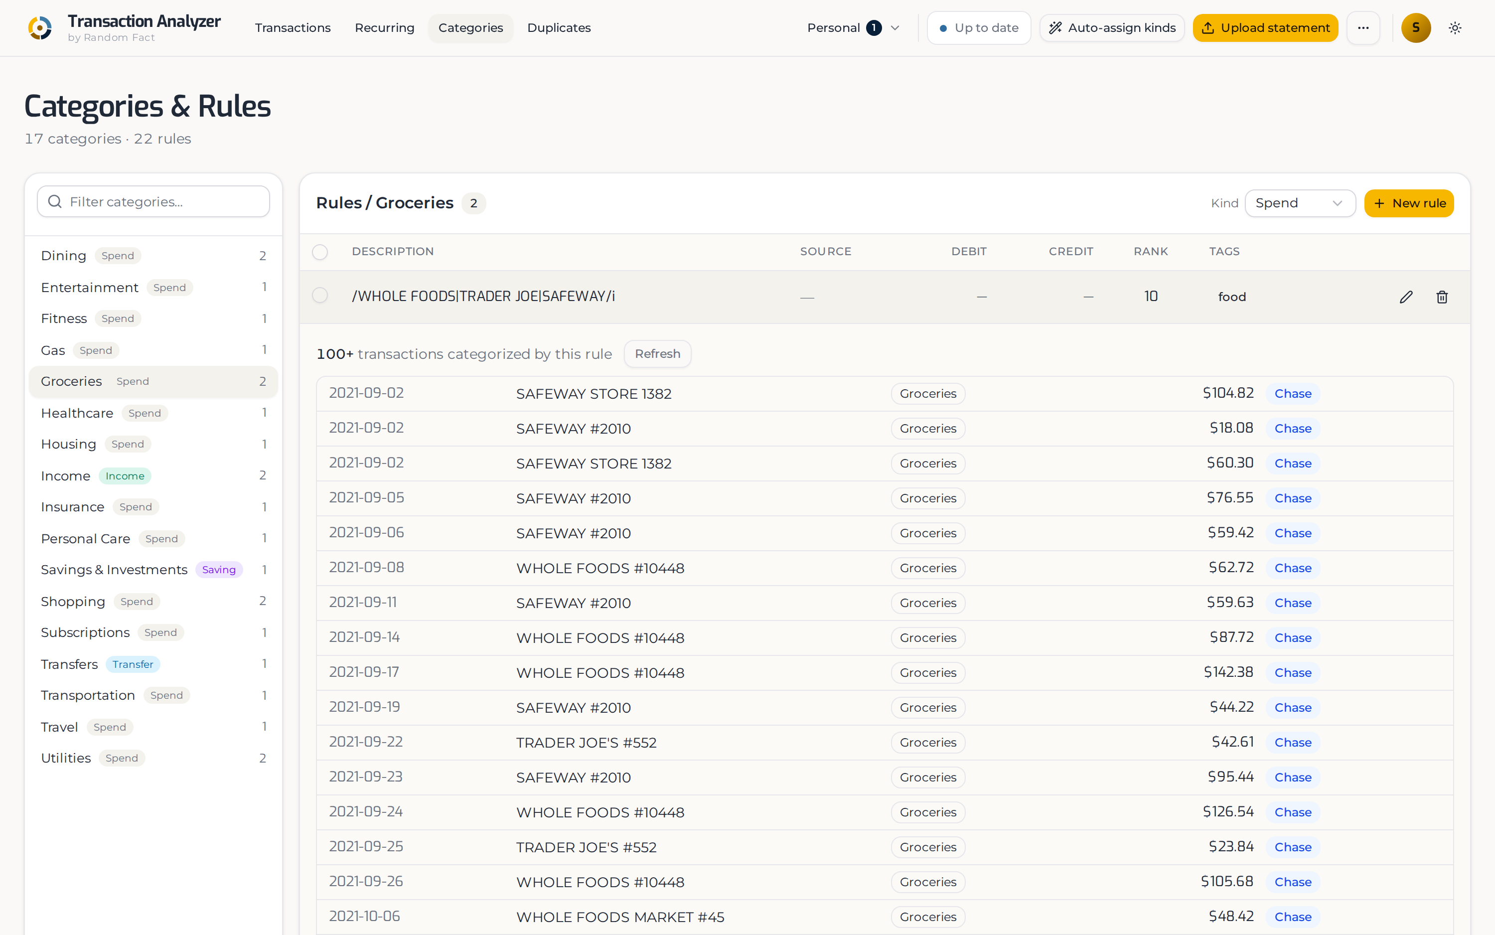Click the New rule button

coord(1408,203)
